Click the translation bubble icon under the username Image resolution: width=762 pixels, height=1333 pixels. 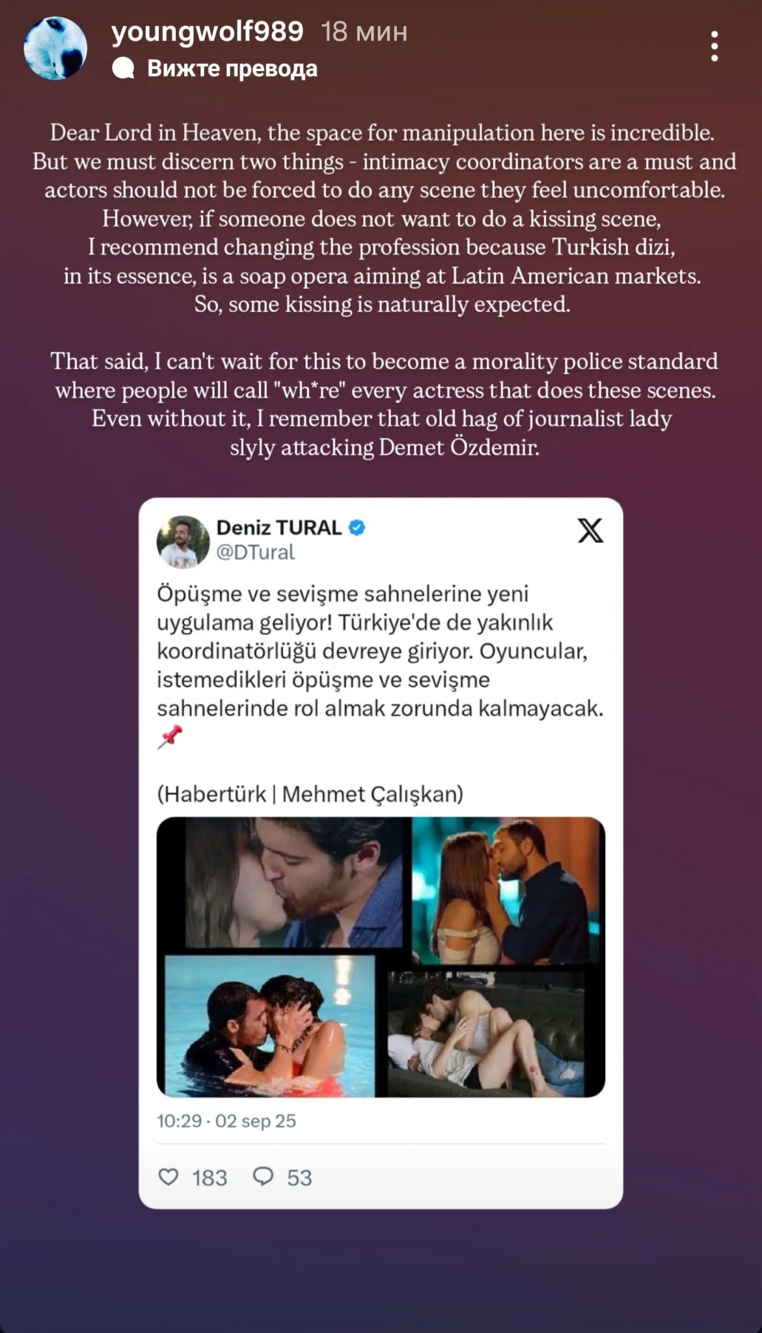point(123,68)
